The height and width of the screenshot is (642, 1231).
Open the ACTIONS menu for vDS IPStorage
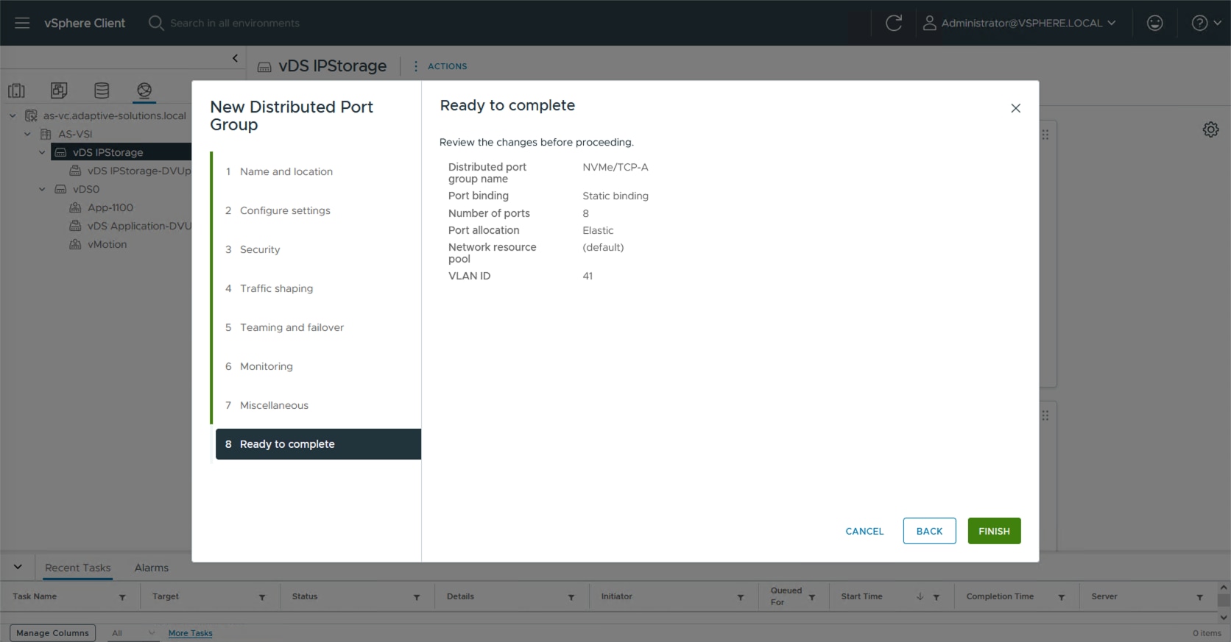440,66
